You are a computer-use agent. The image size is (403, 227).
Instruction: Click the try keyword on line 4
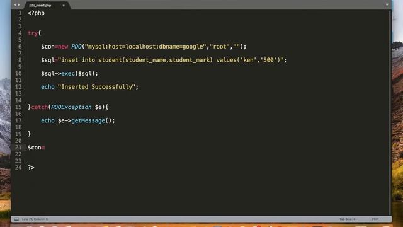[33, 33]
